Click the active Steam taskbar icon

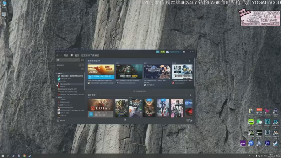click(30, 156)
